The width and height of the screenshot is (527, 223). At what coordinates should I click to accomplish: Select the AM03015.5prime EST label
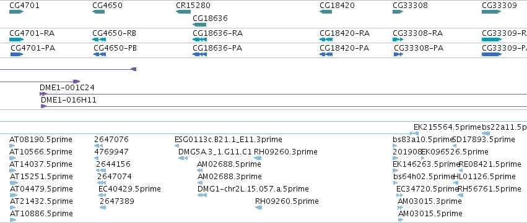coord(430,214)
